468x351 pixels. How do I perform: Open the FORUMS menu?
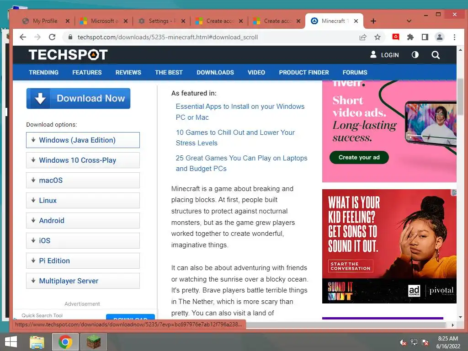355,72
